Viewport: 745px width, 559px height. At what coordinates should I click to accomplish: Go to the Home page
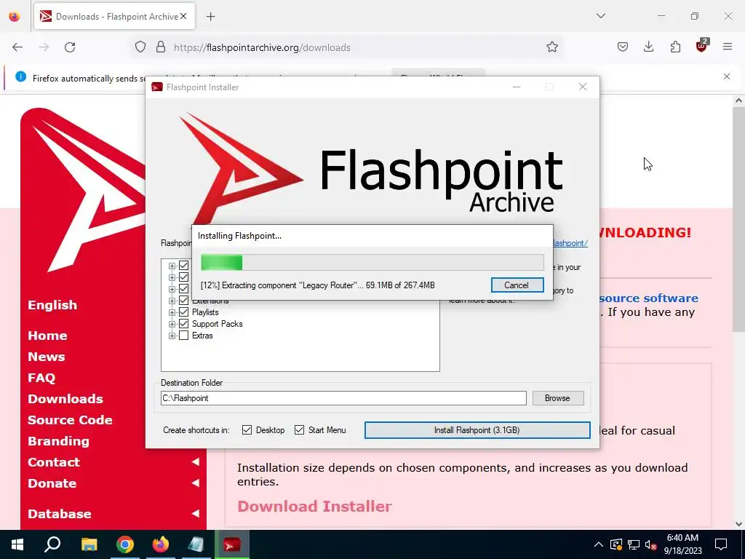tap(47, 336)
